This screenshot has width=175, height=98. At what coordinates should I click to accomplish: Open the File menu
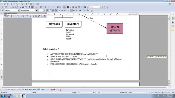point(2,4)
